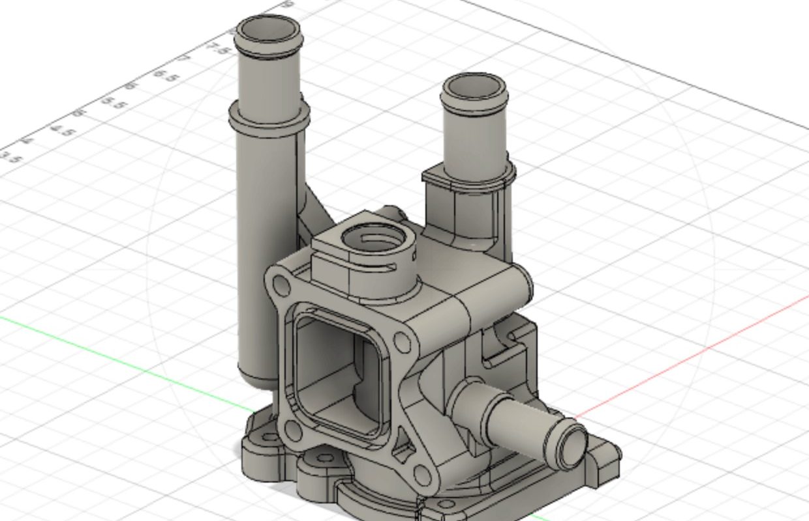Click the red X axis line
The width and height of the screenshot is (809, 521).
pyautogui.click(x=692, y=356)
